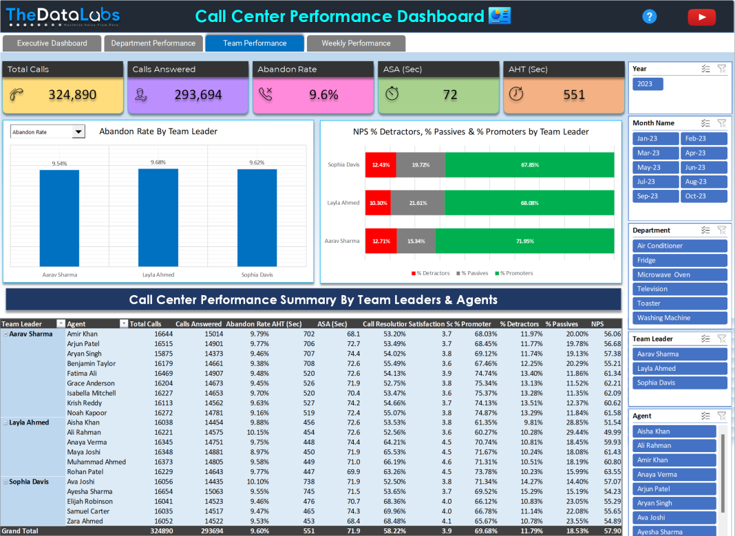
Task: Deselect 2023 in the Year slicer
Action: (x=646, y=83)
